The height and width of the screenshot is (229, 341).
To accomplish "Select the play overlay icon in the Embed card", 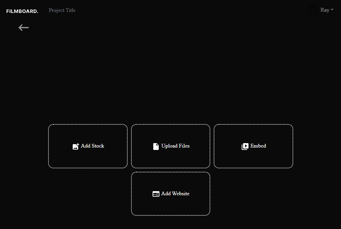I will pyautogui.click(x=245, y=146).
